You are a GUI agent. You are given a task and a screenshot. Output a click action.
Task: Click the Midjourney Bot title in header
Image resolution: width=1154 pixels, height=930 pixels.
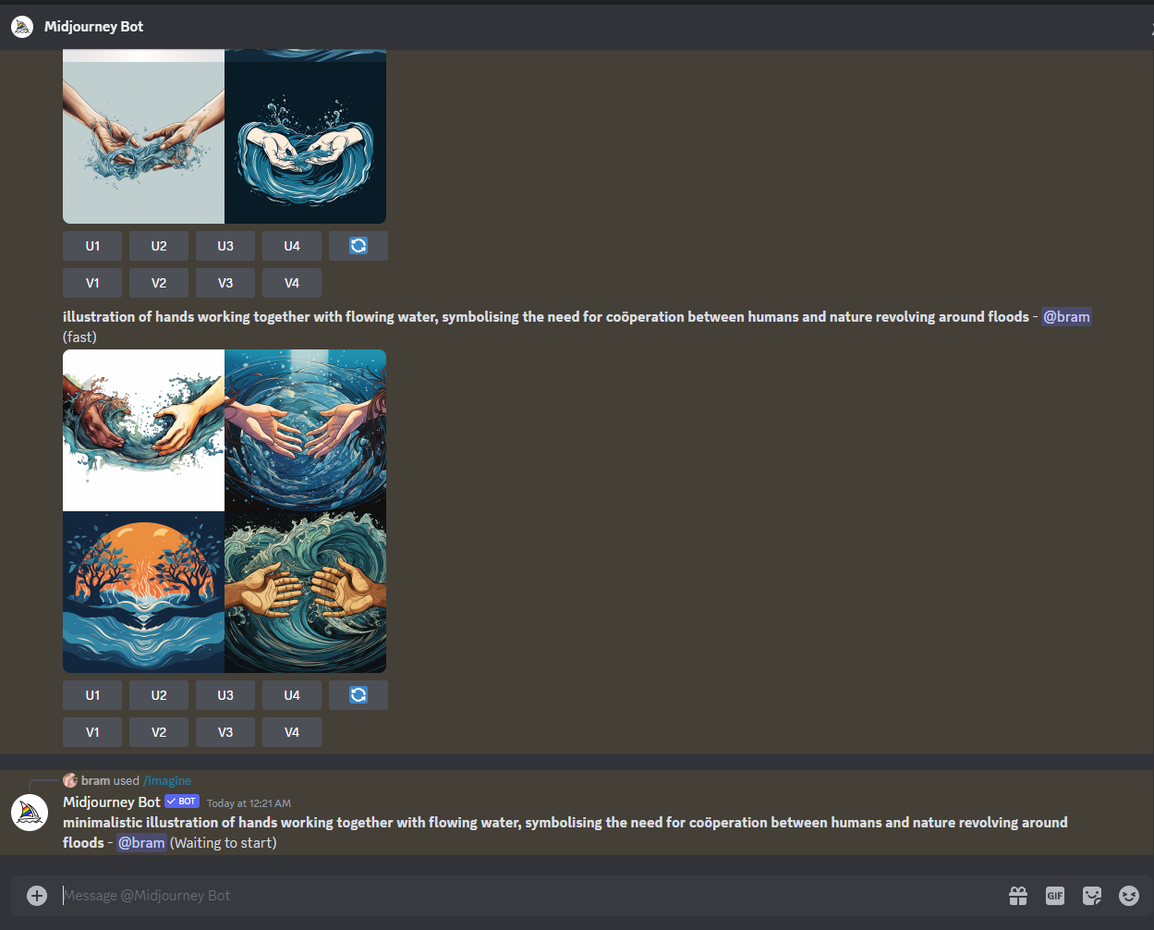tap(93, 27)
